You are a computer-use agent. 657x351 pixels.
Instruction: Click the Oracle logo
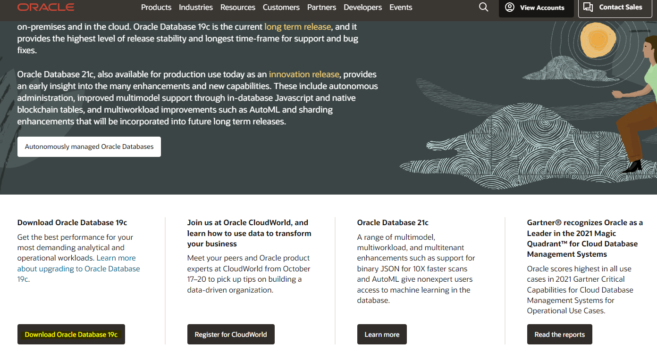tap(46, 7)
